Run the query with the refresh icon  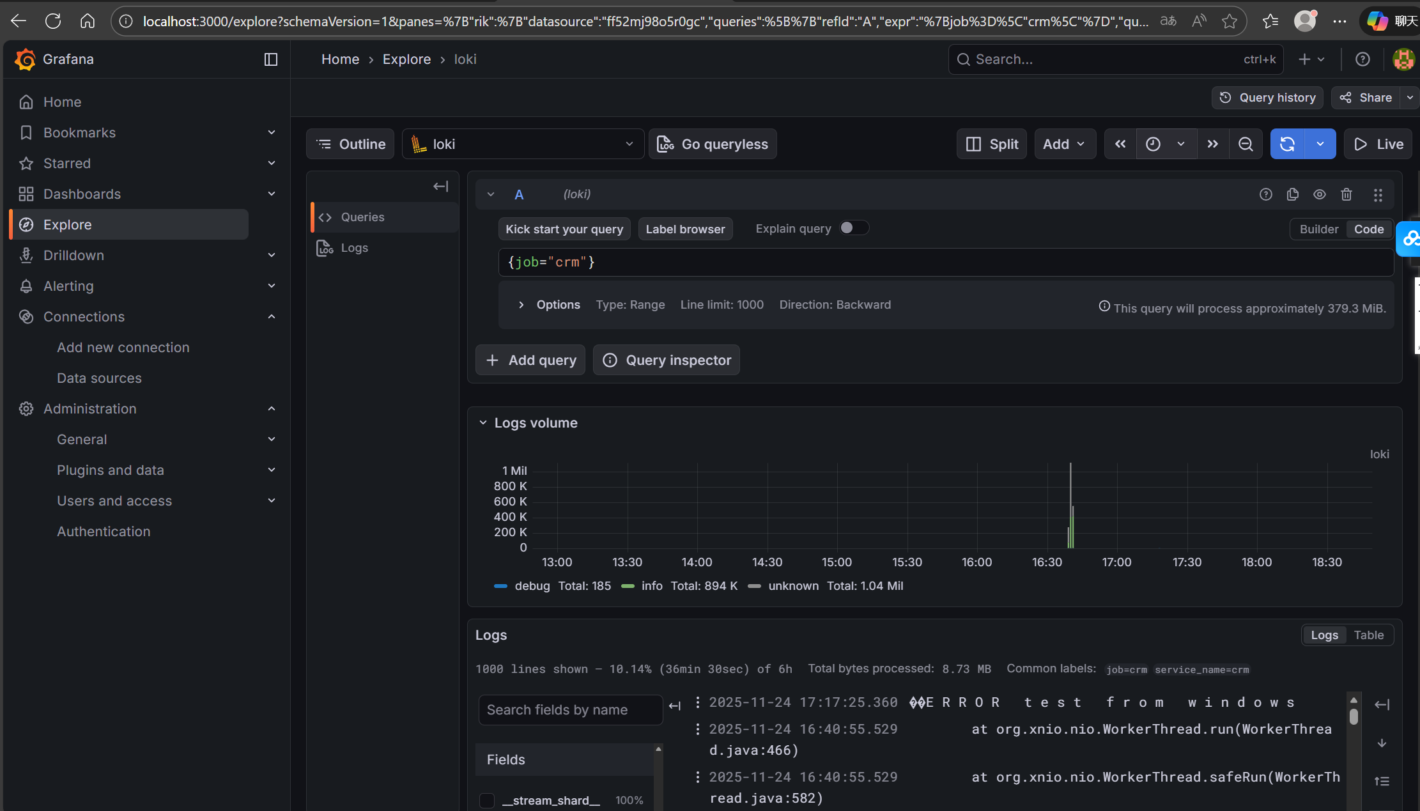(x=1287, y=143)
